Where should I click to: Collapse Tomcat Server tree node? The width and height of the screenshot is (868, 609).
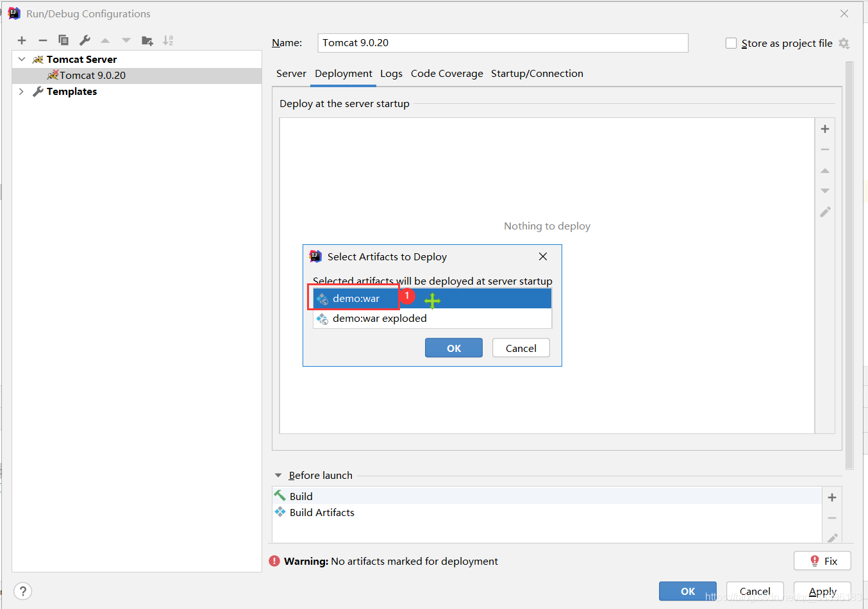(22, 59)
